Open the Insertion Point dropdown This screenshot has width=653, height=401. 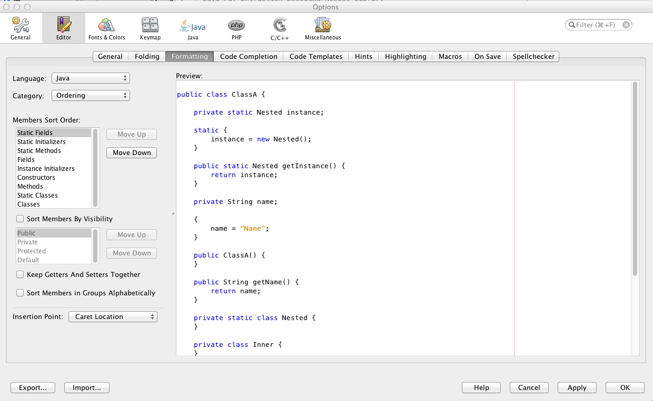(113, 317)
